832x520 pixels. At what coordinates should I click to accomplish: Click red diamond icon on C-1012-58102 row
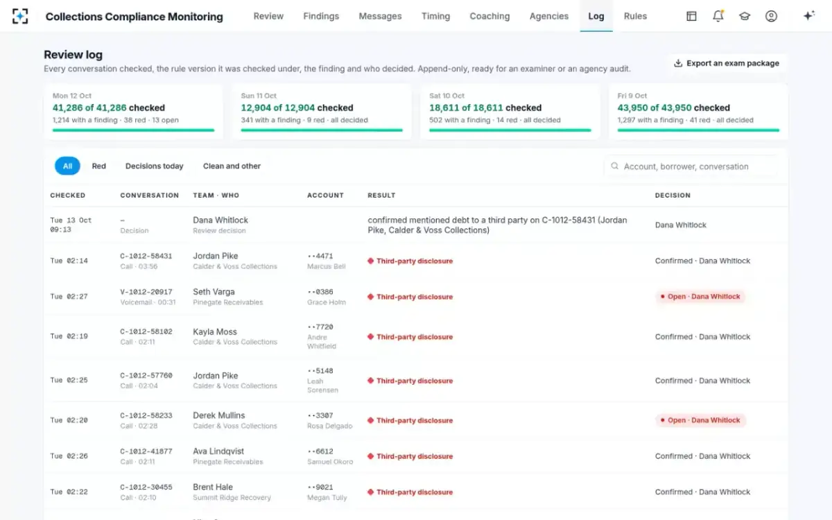tap(371, 337)
